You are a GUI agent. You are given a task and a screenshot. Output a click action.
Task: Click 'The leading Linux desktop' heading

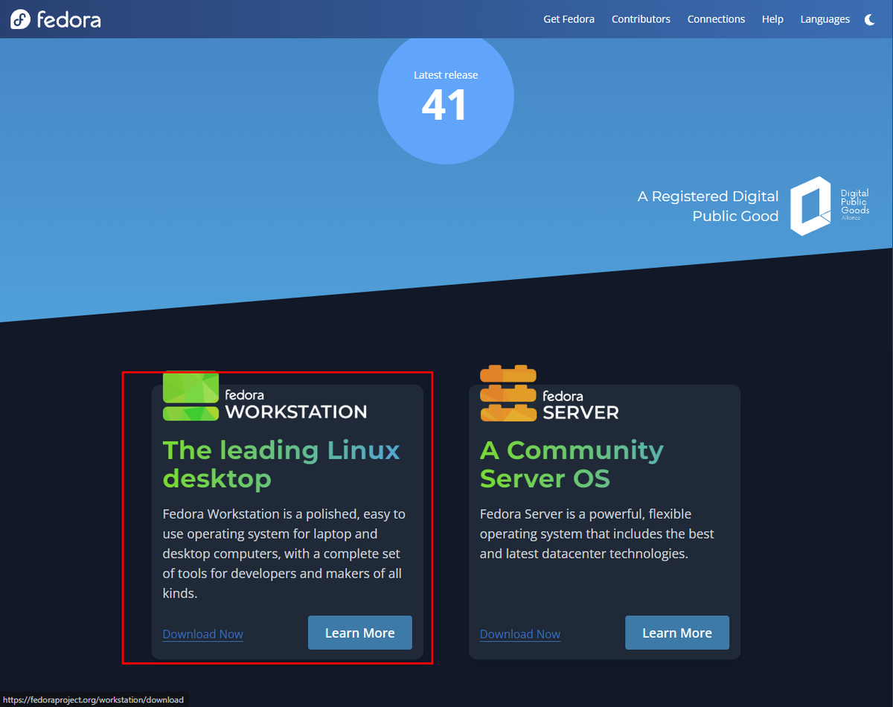(x=281, y=464)
